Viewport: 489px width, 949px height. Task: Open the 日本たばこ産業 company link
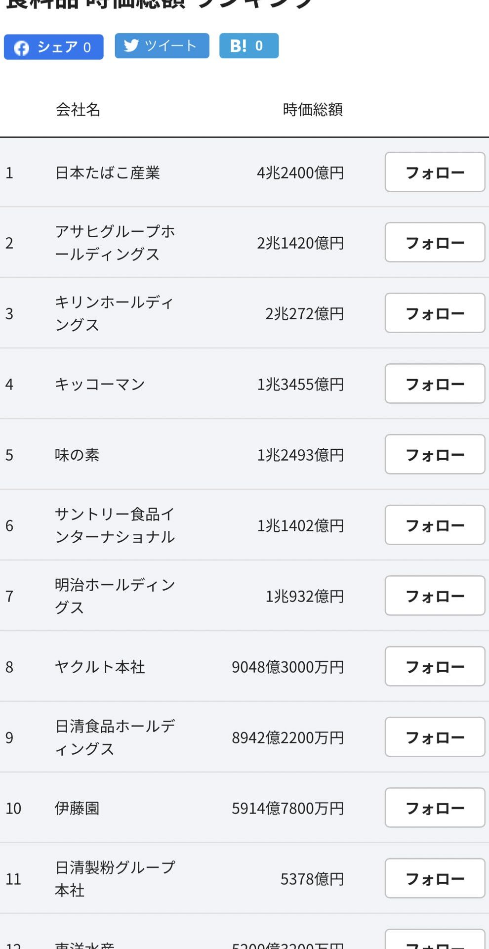pyautogui.click(x=107, y=173)
